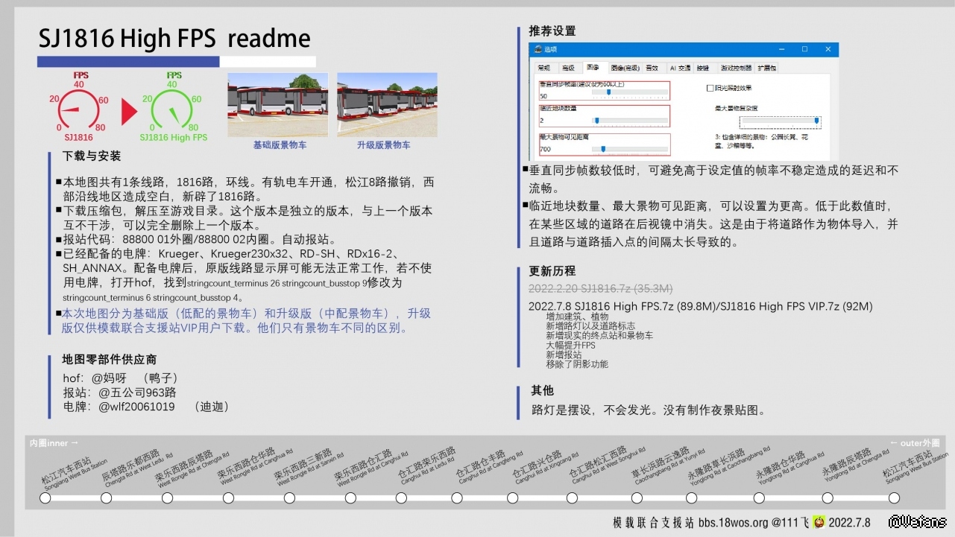Click the emoji face icon in footer
This screenshot has height=537, width=955.
click(818, 522)
